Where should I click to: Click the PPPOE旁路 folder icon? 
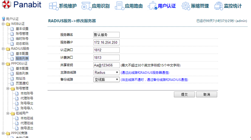(x=8, y=133)
